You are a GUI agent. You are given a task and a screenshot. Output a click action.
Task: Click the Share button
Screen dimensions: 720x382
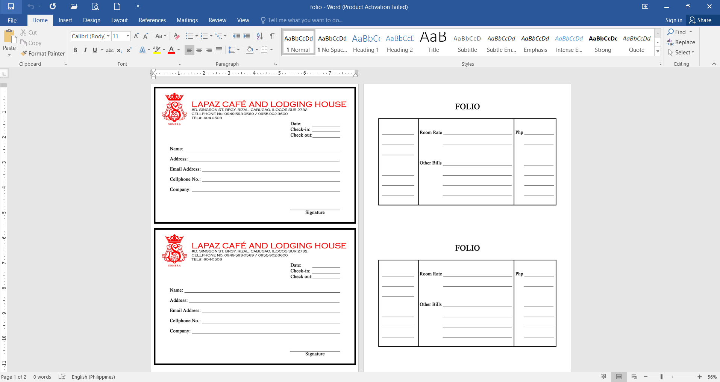click(x=700, y=20)
